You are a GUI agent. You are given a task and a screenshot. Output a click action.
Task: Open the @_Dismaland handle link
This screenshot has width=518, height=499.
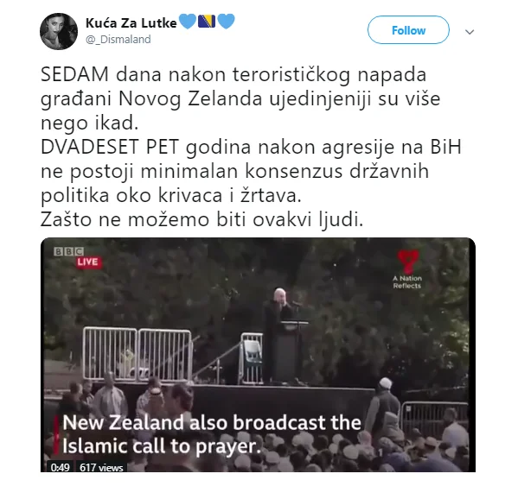(118, 39)
